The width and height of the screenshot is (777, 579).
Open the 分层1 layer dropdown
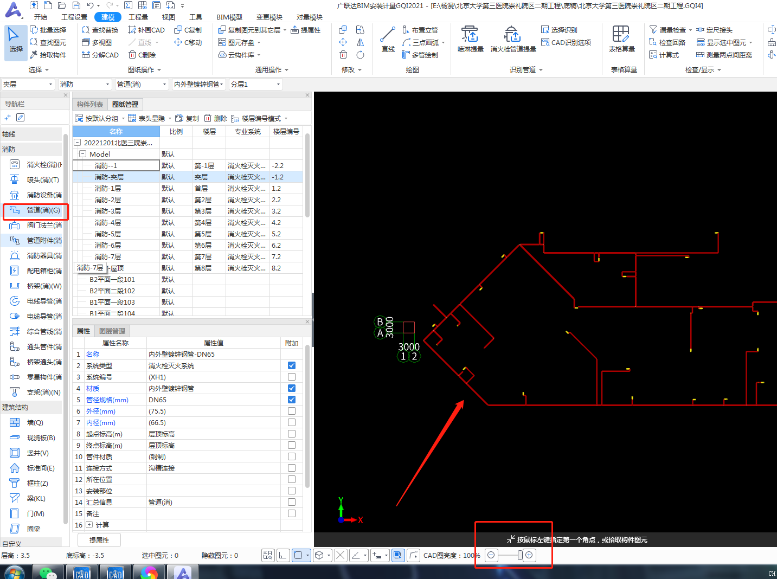[255, 84]
